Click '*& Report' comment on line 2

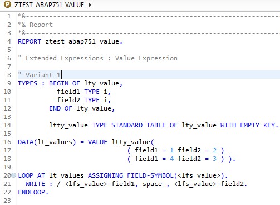[x=36, y=25]
